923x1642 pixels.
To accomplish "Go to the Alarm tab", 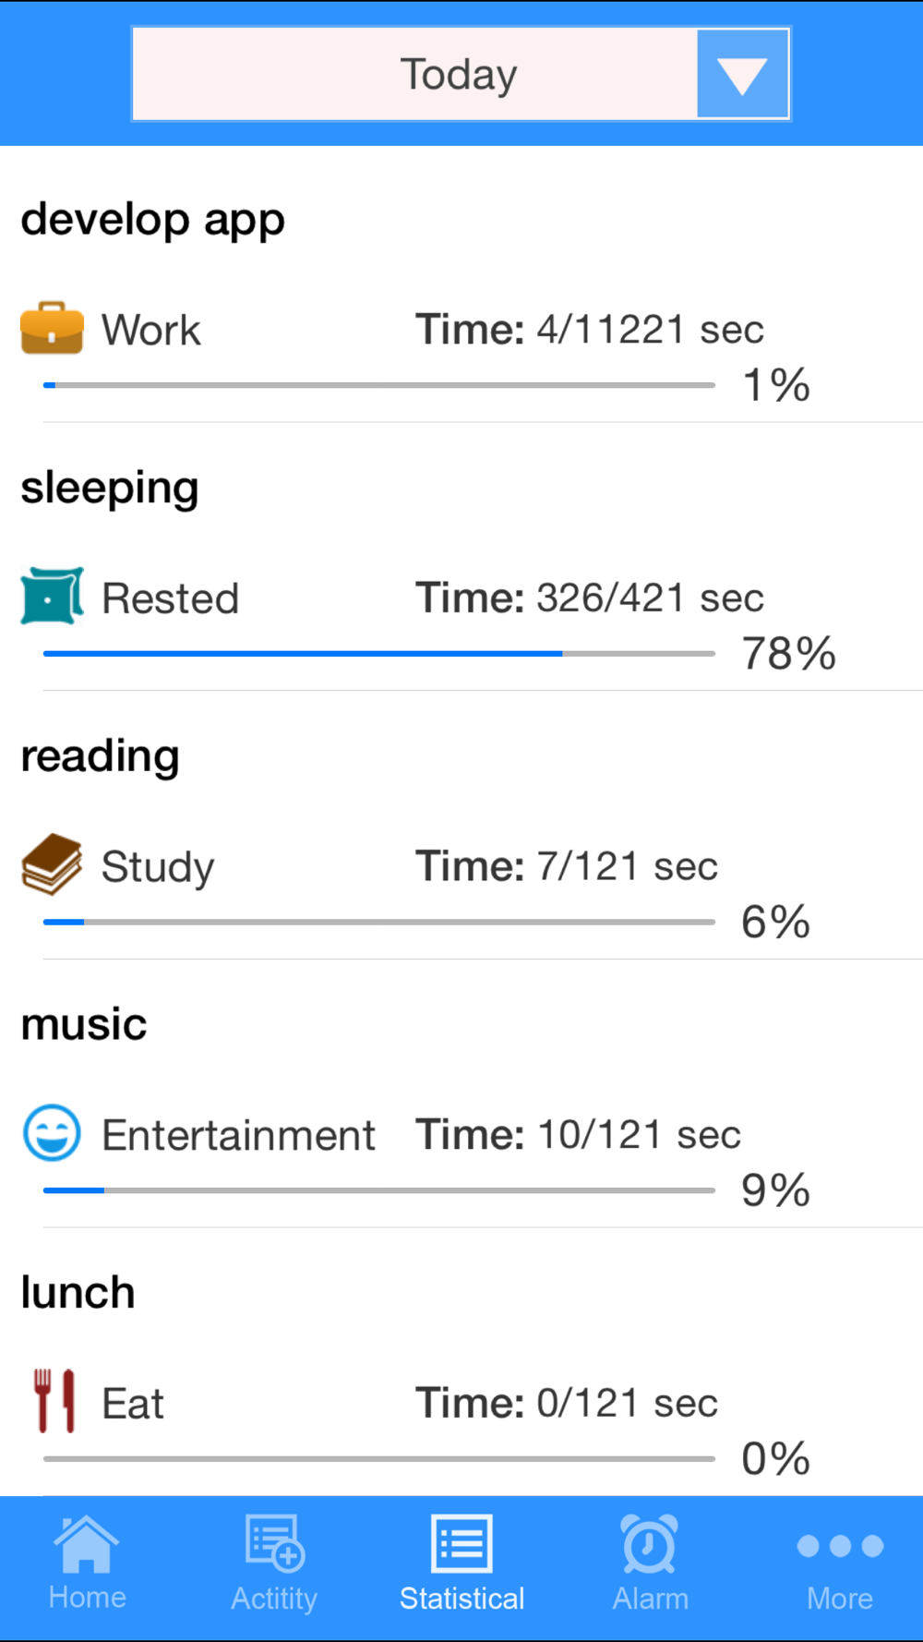I will (651, 1564).
